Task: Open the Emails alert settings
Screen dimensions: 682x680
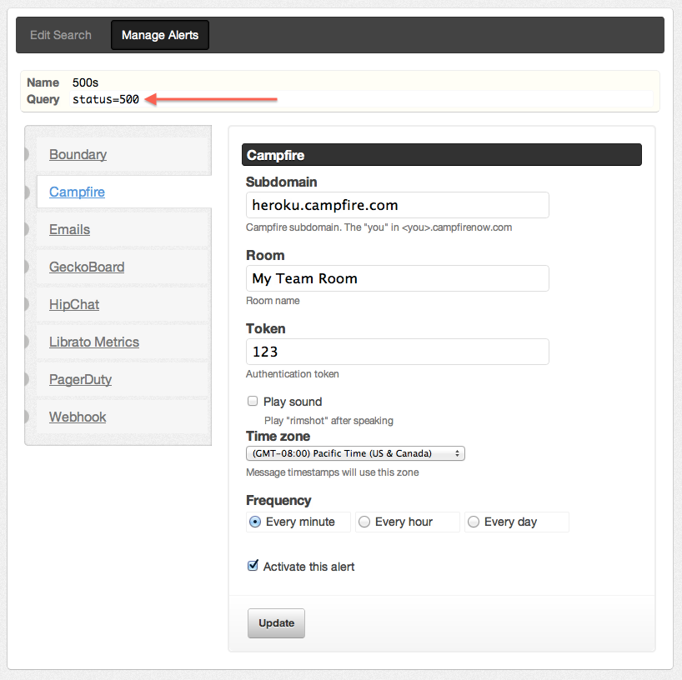Action: click(x=69, y=229)
